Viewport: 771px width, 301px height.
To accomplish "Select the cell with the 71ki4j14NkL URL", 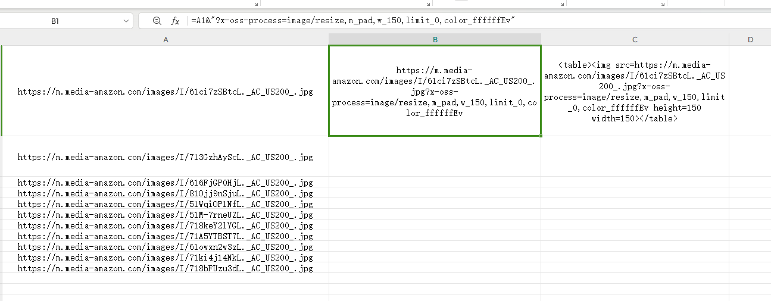I will click(165, 258).
